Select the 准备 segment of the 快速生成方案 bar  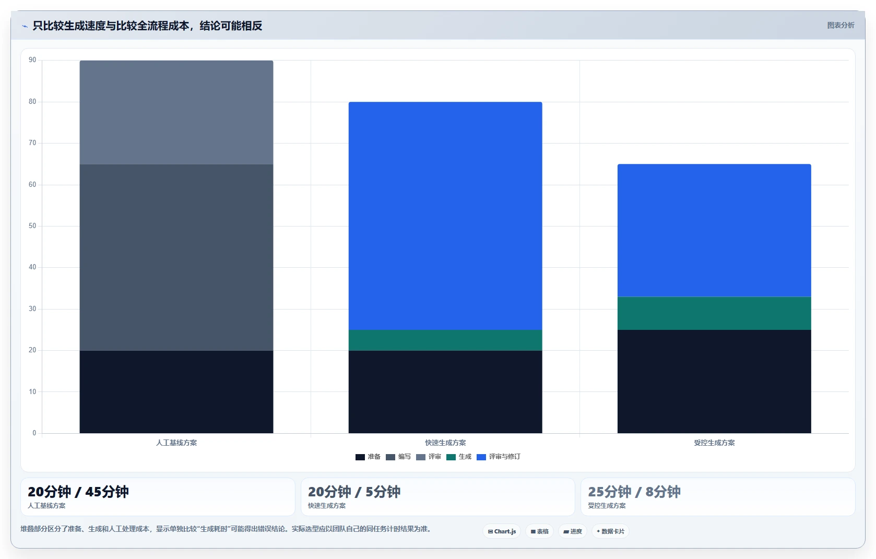[x=445, y=391]
